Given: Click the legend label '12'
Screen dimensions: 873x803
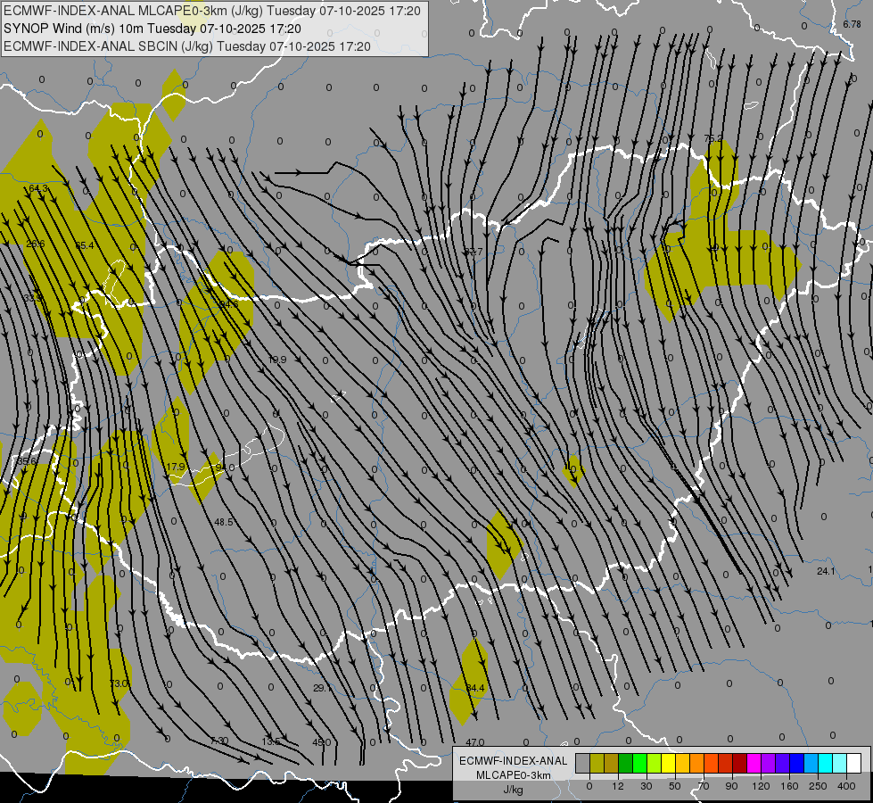Looking at the screenshot, I should [x=618, y=786].
